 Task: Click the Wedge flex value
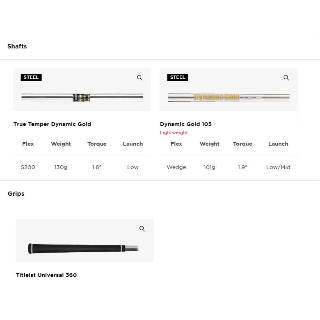coord(176,167)
